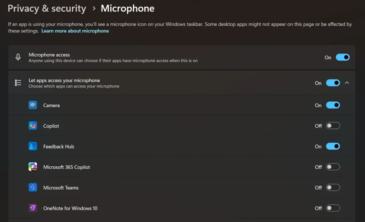Enable microphone for Microsoft Teams
Screen dimensions: 365x222
pyautogui.click(x=333, y=188)
